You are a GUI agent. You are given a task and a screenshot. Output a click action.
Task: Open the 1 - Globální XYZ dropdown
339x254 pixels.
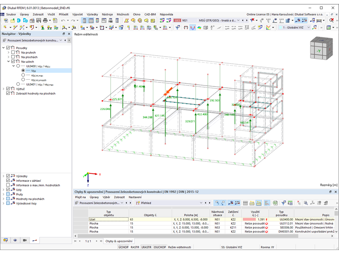click(294, 28)
